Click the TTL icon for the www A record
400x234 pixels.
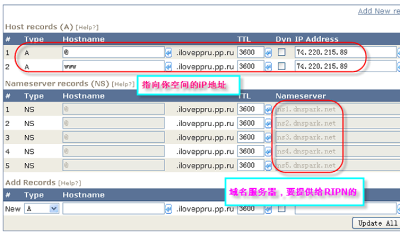[x=268, y=66]
